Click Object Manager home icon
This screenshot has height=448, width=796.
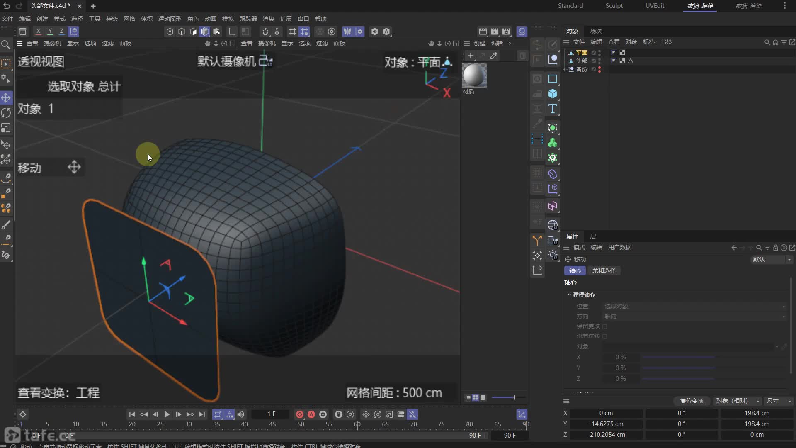click(775, 42)
